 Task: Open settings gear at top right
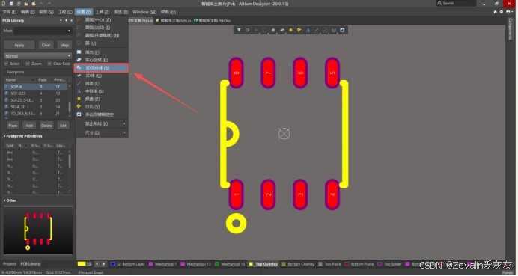pyautogui.click(x=501, y=12)
